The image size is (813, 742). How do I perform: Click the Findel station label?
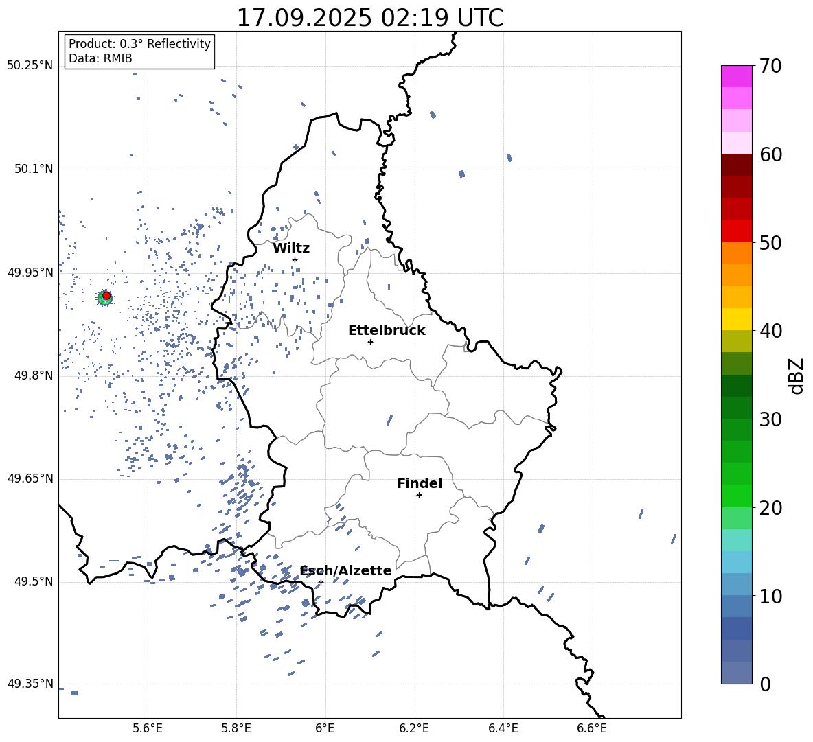[x=420, y=483]
